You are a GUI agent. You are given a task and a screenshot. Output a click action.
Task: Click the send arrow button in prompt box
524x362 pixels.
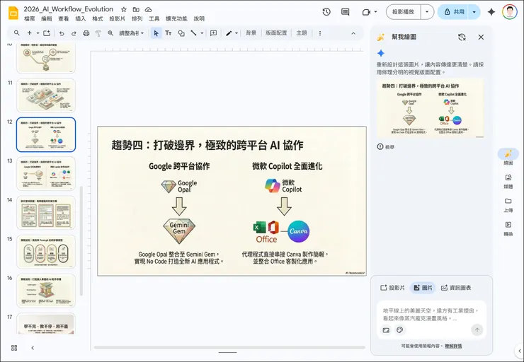coord(477,330)
